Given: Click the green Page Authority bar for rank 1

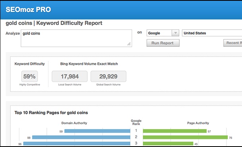Looking at the screenshot, I should (175, 131).
